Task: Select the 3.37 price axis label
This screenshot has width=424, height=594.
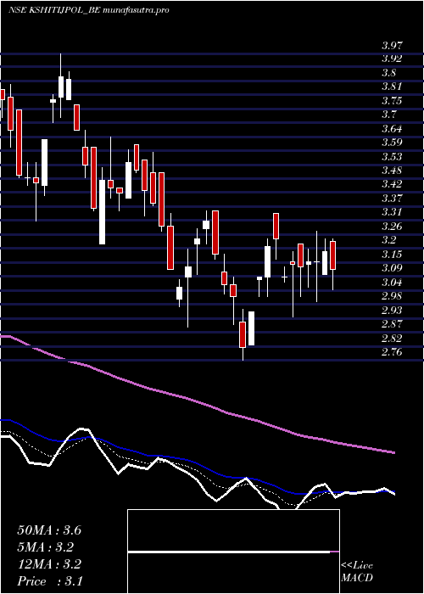Action: tap(392, 199)
